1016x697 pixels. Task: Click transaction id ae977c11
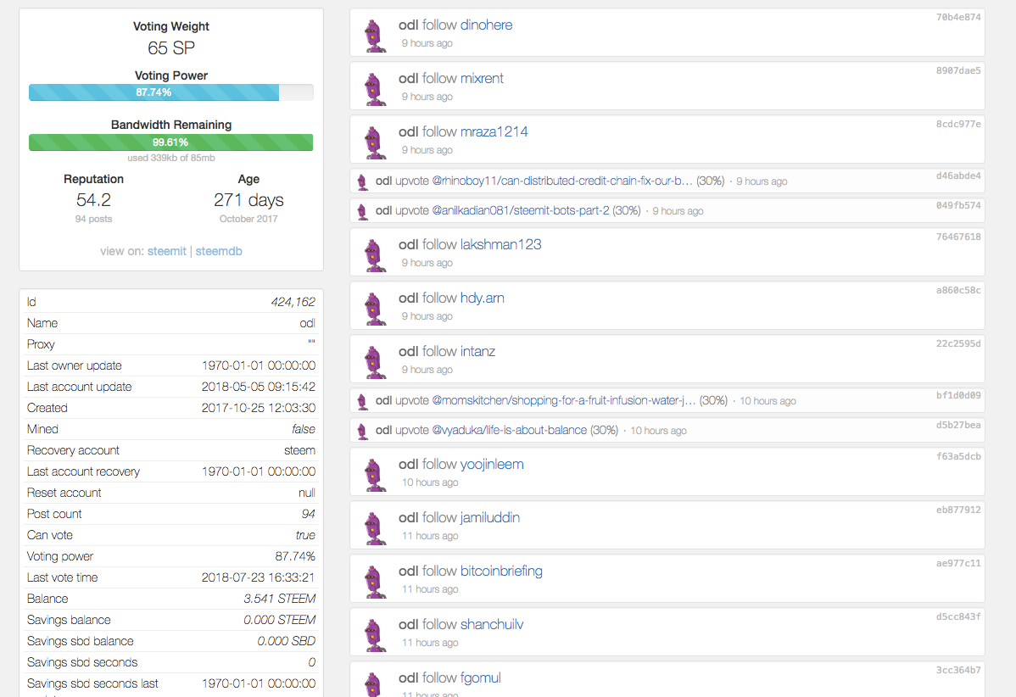[957, 564]
